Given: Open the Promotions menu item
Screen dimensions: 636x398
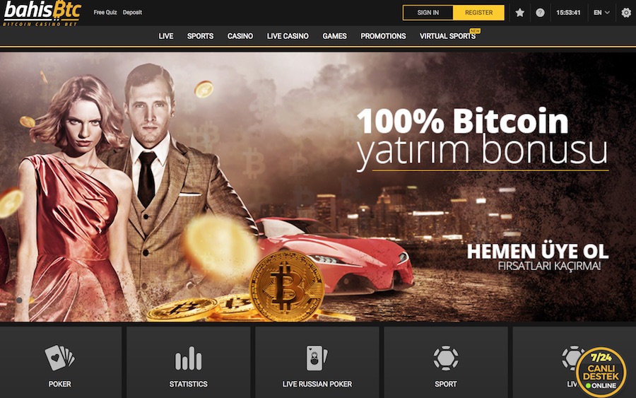Looking at the screenshot, I should click(383, 36).
